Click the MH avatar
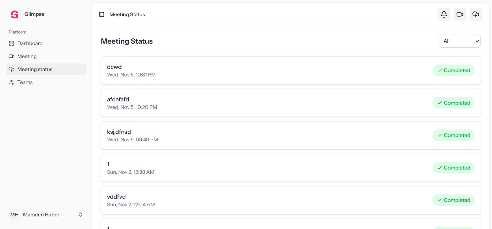The height and width of the screenshot is (229, 492). pyautogui.click(x=14, y=215)
